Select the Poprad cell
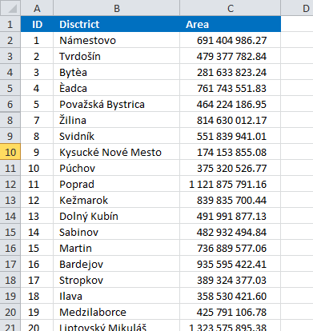Screen dimensions: 313x331 tap(117, 184)
